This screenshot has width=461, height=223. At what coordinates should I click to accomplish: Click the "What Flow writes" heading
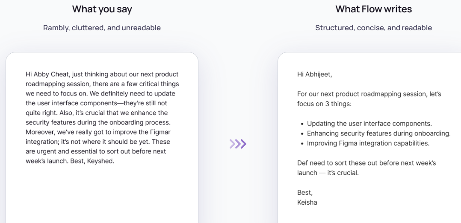click(x=373, y=9)
